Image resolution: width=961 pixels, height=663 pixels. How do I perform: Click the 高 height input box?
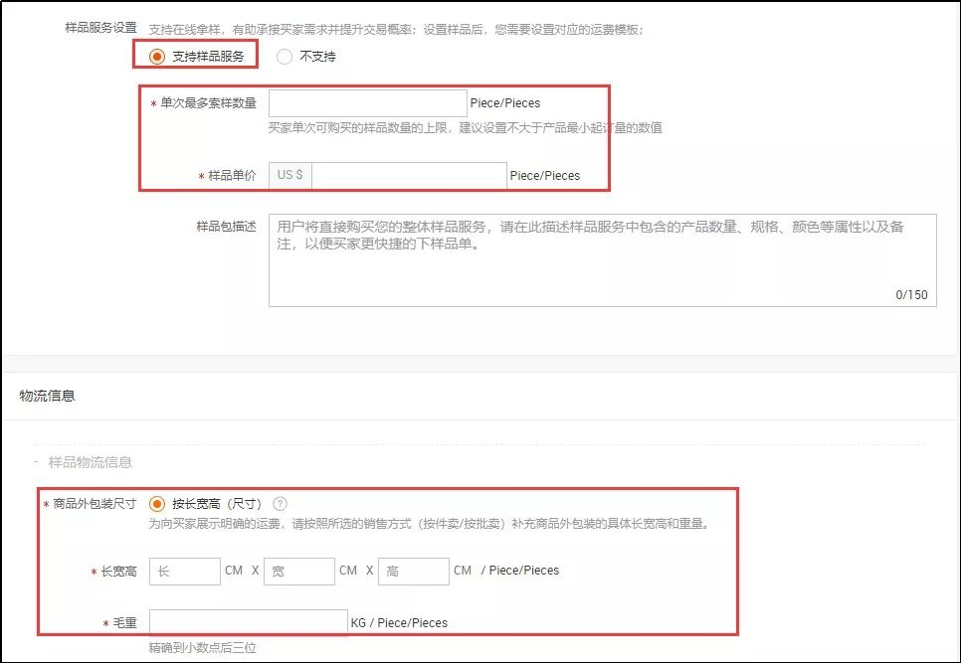(413, 571)
